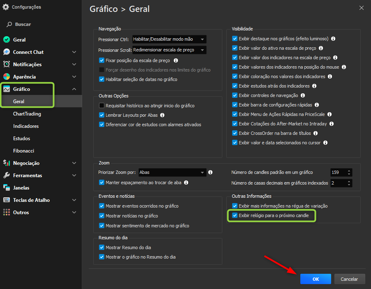Viewport: 371px width, 289px height.
Task: Click info icon beside Exibir controles de navegação
Action: 303,95
